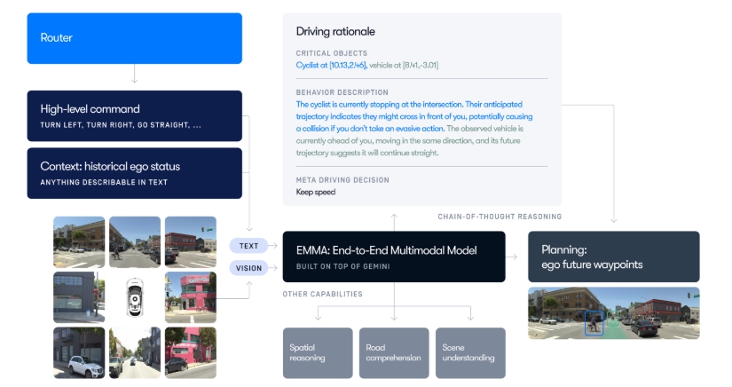Open the middle-right pink building camera thumbnail
Screen dimensions: 732x387
click(190, 297)
